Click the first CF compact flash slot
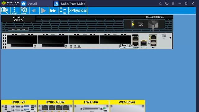The height and width of the screenshot is (112, 199). 22,45
